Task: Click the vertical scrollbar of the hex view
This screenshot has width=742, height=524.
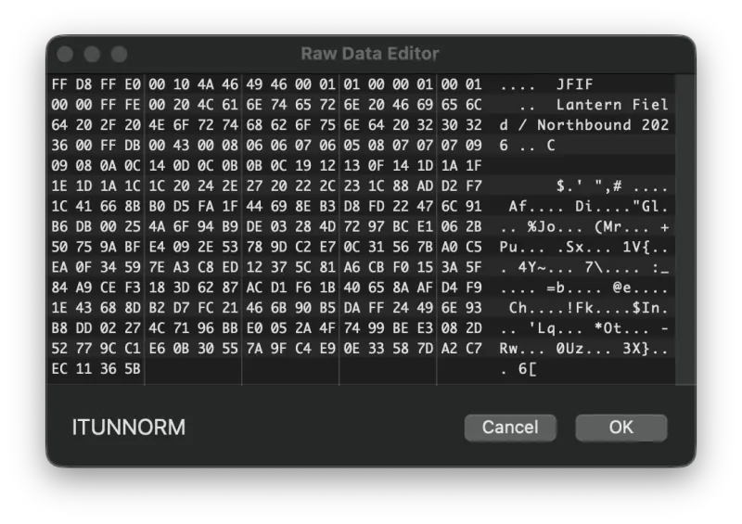Action: click(x=684, y=229)
